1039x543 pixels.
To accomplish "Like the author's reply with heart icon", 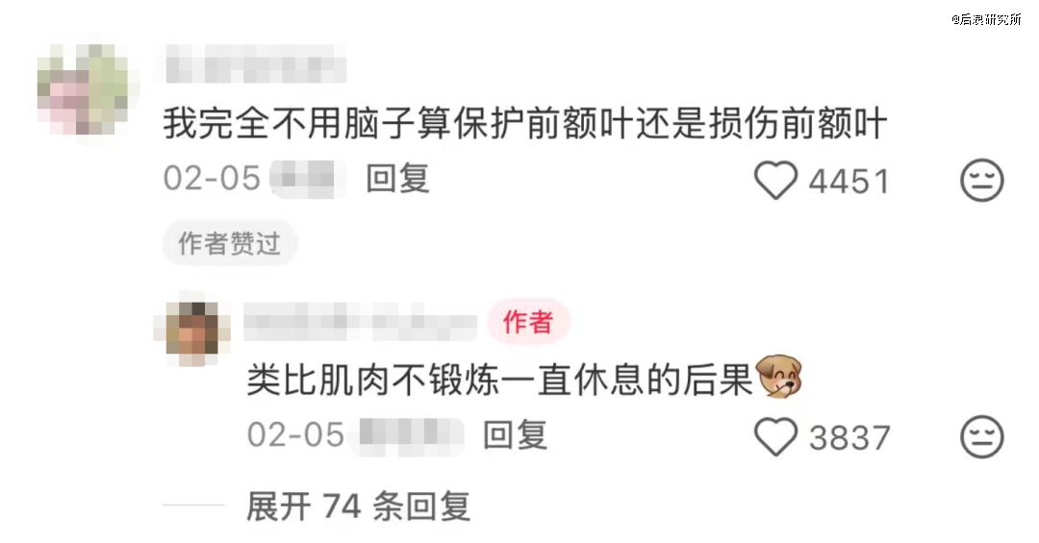I will tap(775, 437).
